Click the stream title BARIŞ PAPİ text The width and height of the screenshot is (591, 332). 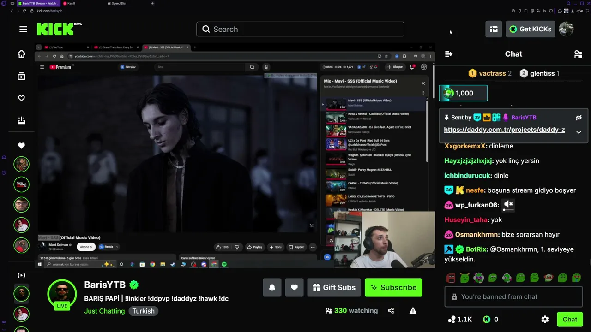[156, 298]
